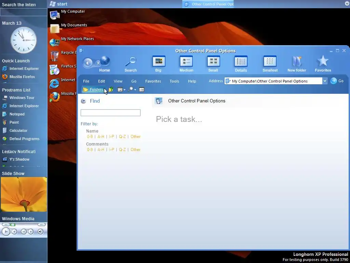Filter Name by Q-Z
The image size is (350, 263).
[122, 137]
